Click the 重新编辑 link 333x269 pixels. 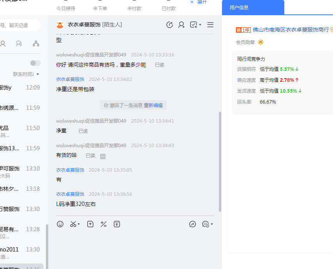pyautogui.click(x=153, y=105)
